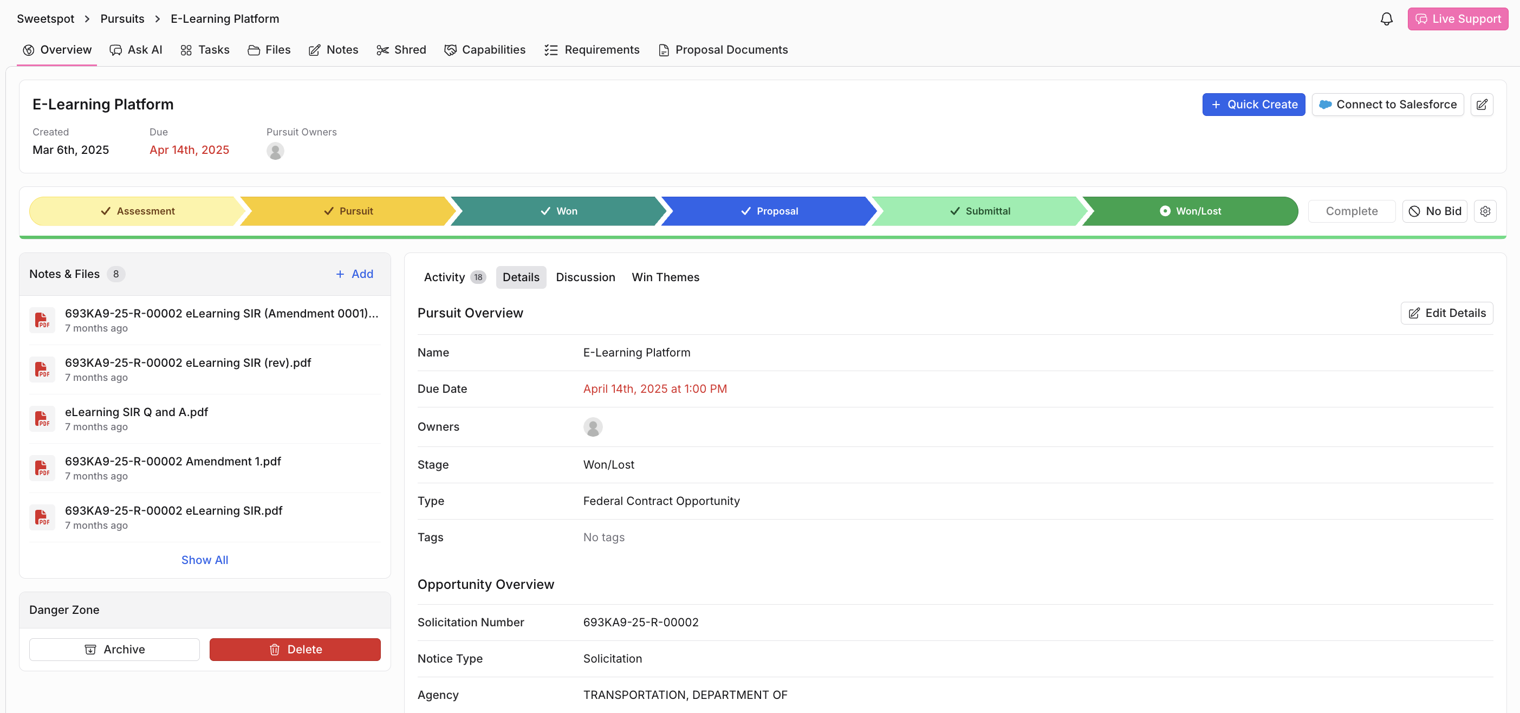Screen dimensions: 1520x713
Task: Click the Pursuit Owners avatar in header
Action: tap(275, 151)
